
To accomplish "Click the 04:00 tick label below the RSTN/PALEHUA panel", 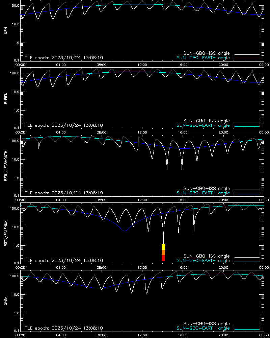I will pos(61,267).
